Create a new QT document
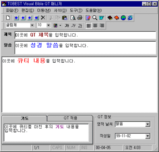Viewport: 159px width, 152px height. [8, 18]
